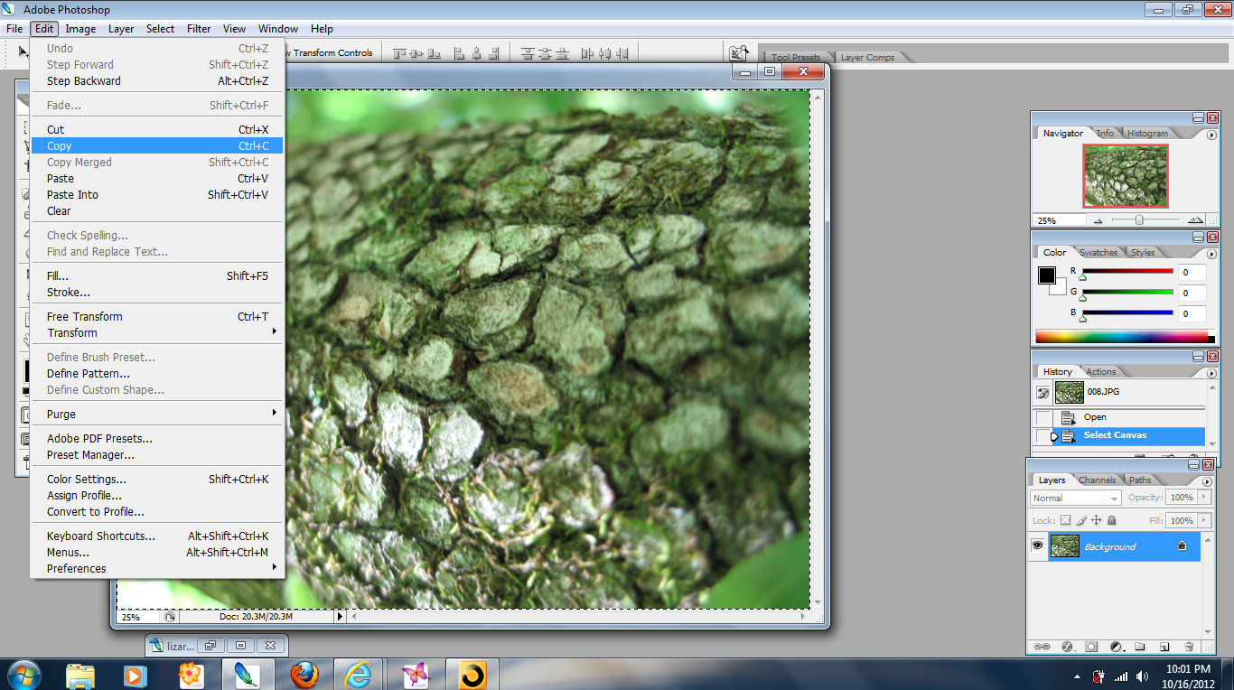Toggle lock position icon in Layers
The height and width of the screenshot is (690, 1234).
coord(1096,520)
